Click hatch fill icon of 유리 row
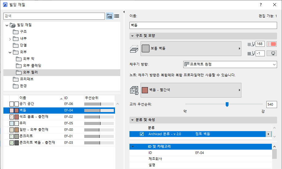 coord(12,123)
